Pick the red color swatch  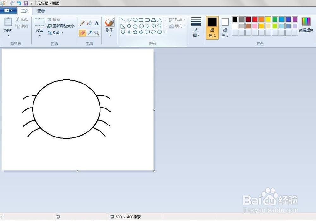click(255, 19)
